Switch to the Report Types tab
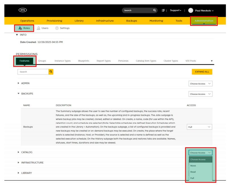The image size is (228, 185). coord(104,61)
